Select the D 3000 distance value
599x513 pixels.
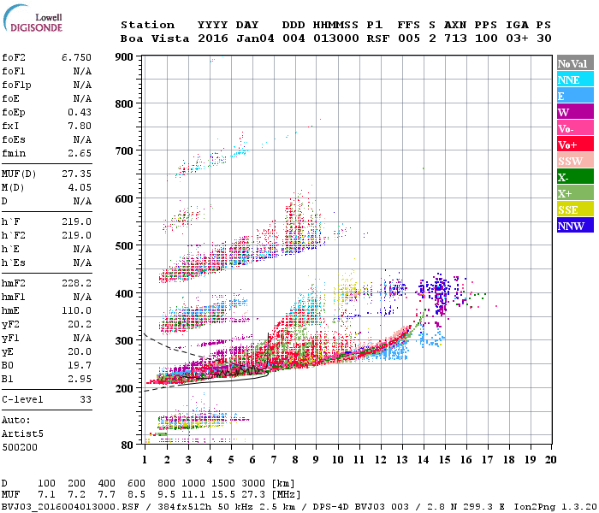253,484
